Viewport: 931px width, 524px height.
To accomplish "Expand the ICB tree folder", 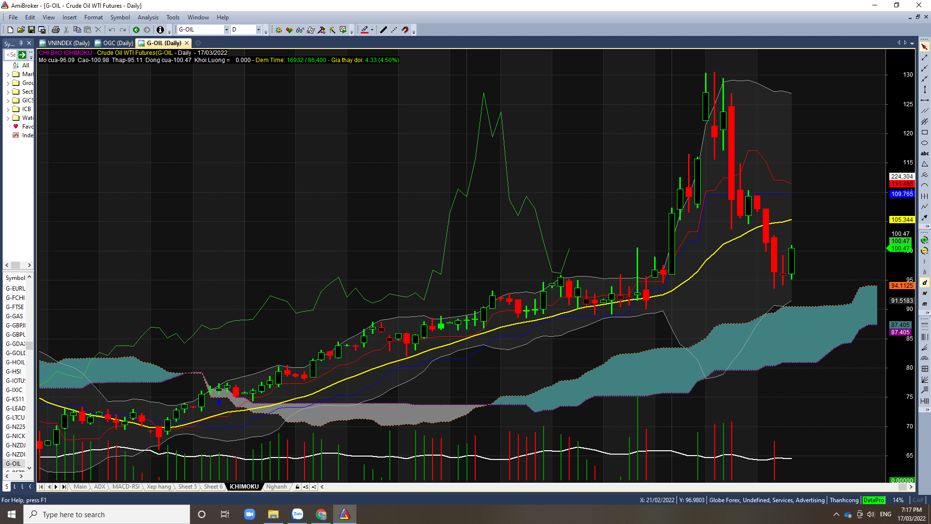I will 8,109.
